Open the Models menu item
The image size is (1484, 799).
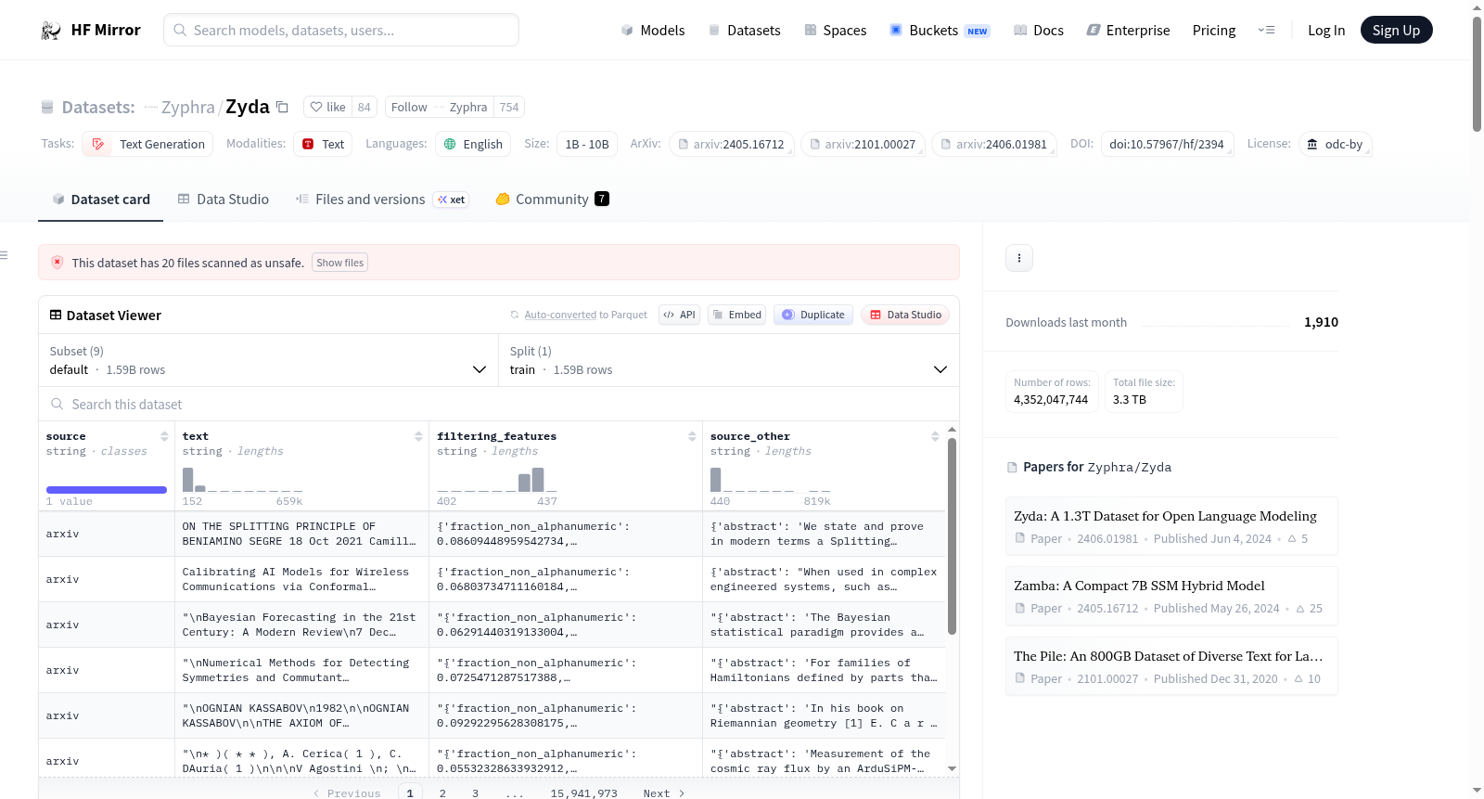click(653, 31)
